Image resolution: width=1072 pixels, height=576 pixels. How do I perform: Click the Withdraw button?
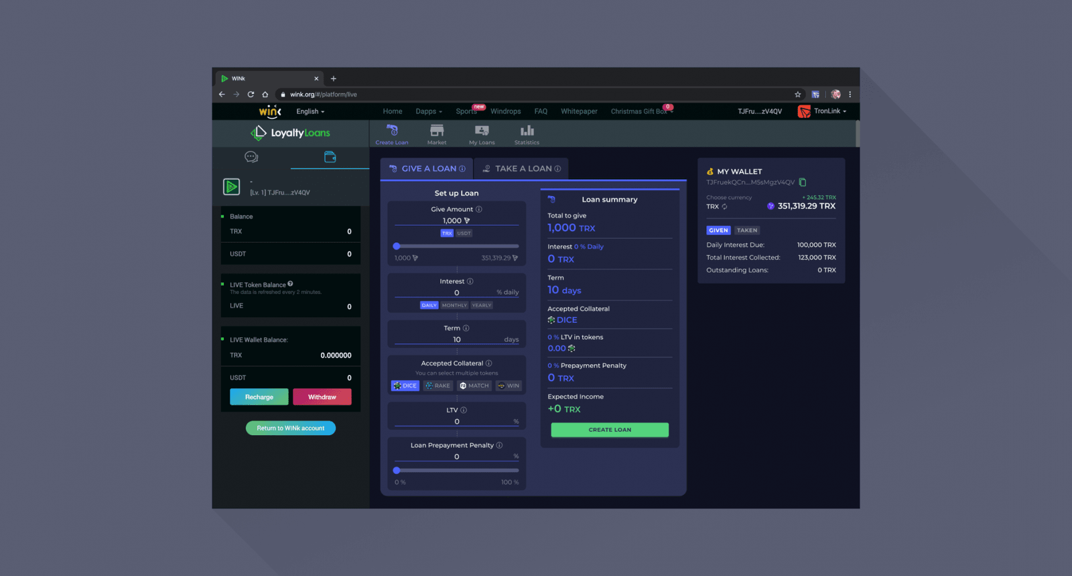322,397
